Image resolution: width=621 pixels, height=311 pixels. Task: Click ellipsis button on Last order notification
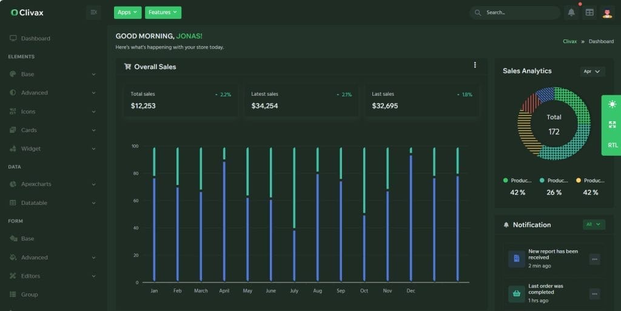[594, 293]
